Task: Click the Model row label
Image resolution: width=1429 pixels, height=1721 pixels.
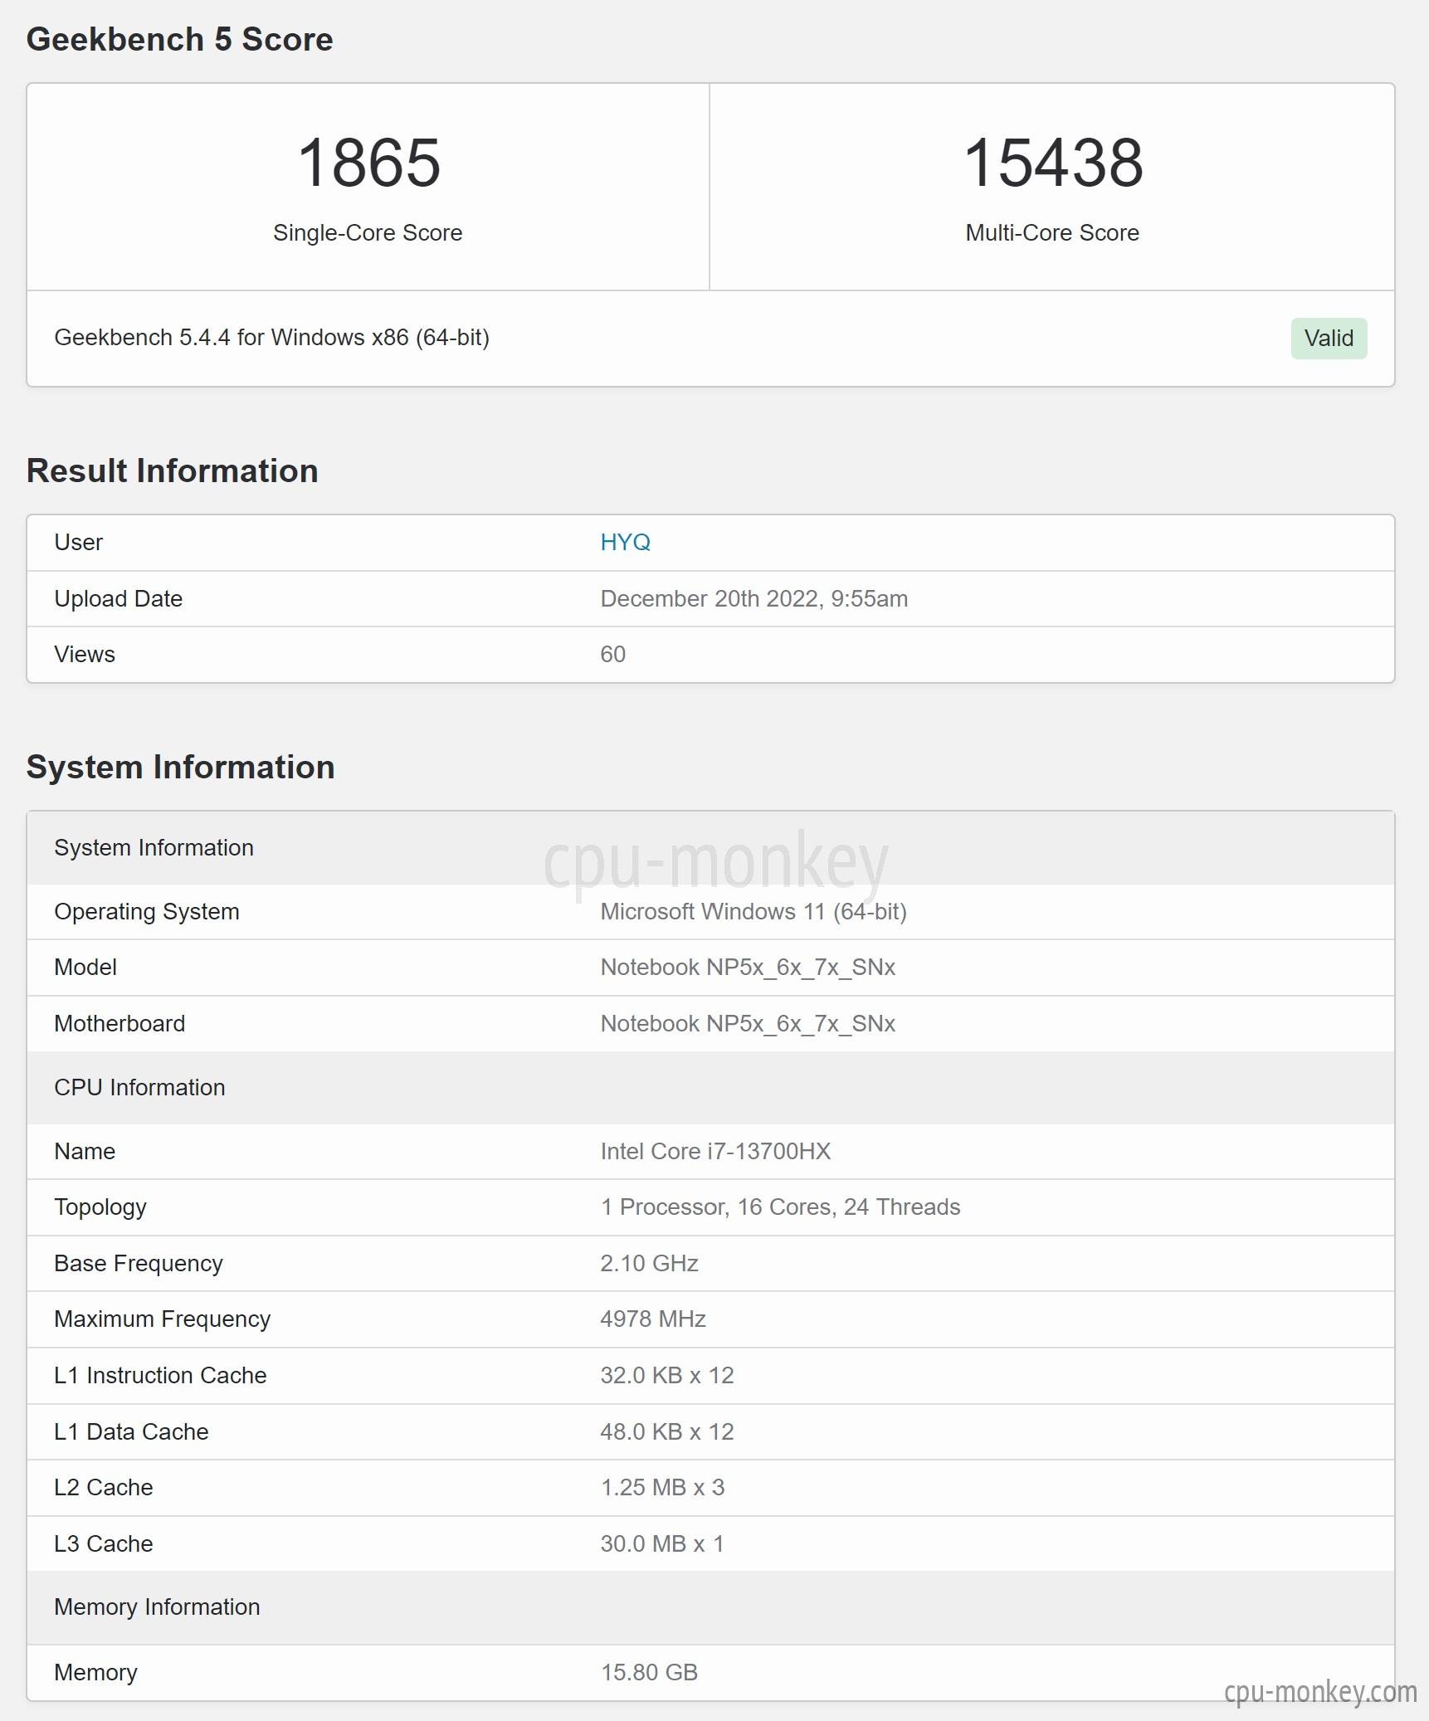Action: [x=85, y=967]
